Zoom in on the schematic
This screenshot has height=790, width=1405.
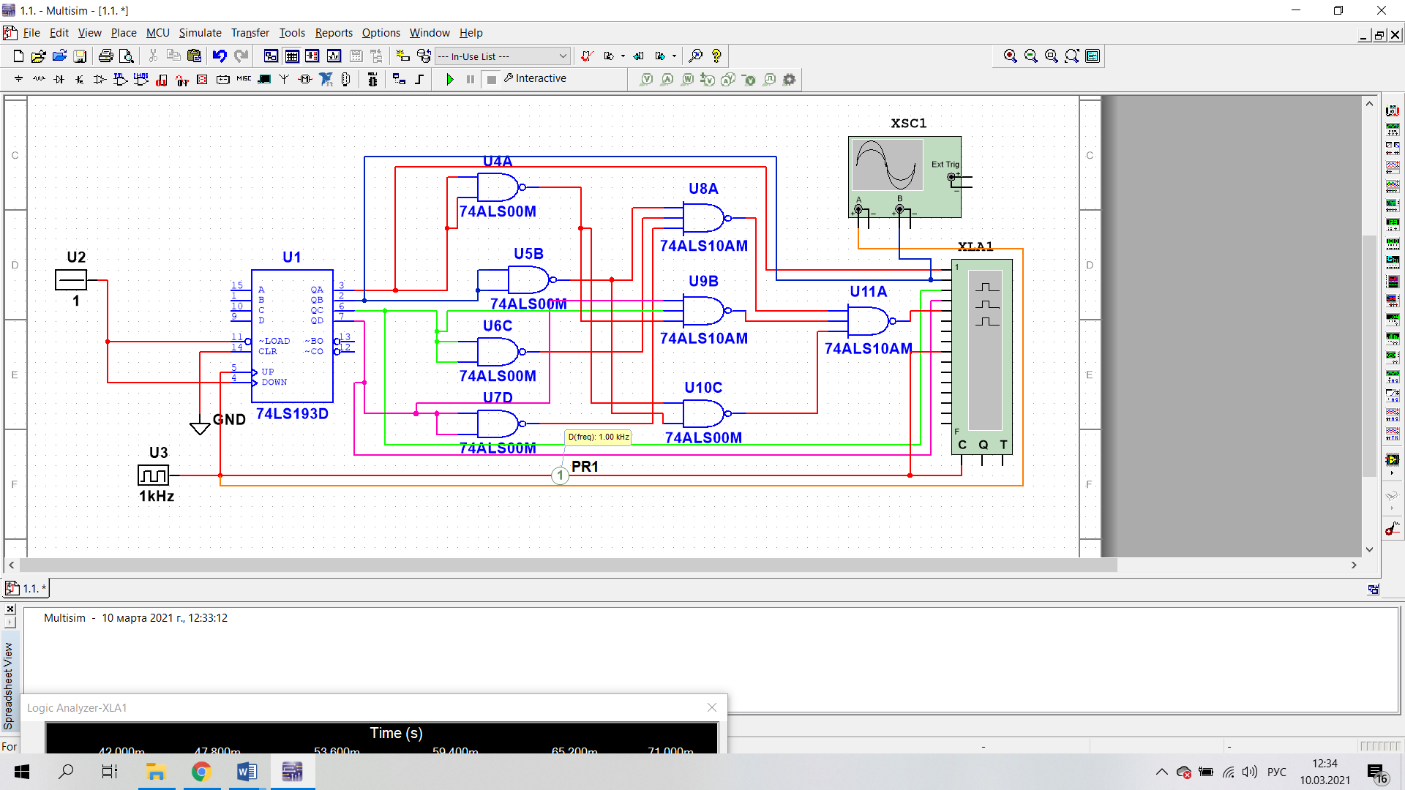1011,56
